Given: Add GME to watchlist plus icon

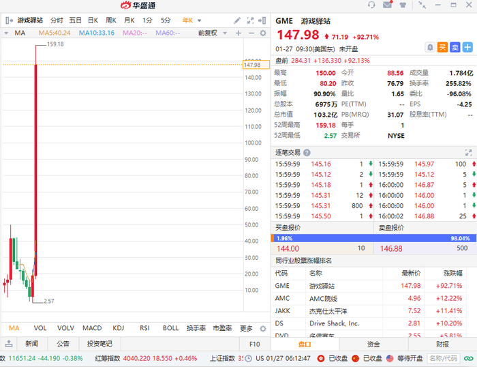Looking at the screenshot, I should (x=467, y=48).
